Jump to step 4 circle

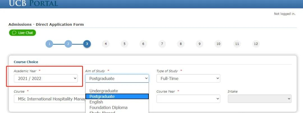click(105, 44)
